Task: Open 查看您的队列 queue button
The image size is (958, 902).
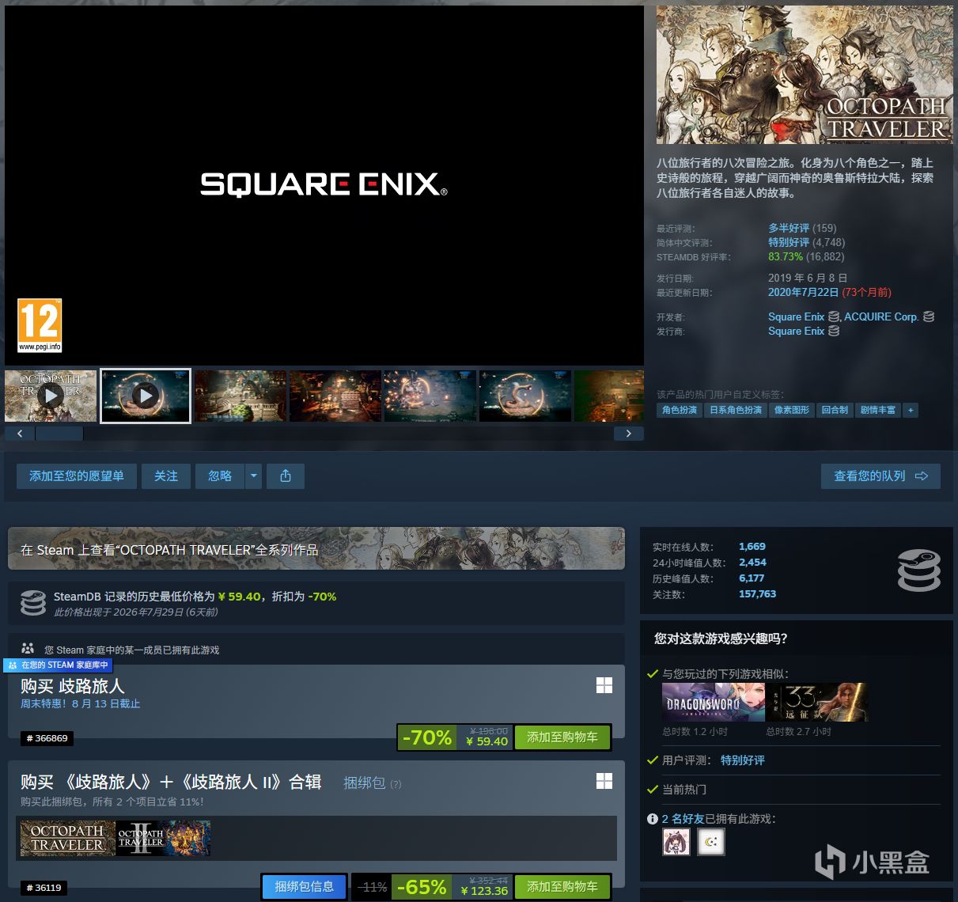Action: [x=880, y=476]
